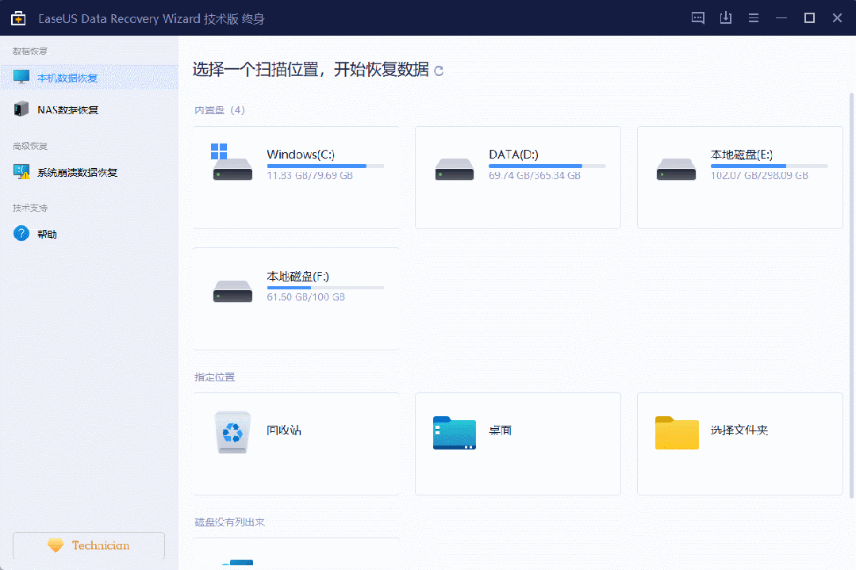This screenshot has width=856, height=570.
Task: Minimize the EaseUS window
Action: click(x=781, y=18)
